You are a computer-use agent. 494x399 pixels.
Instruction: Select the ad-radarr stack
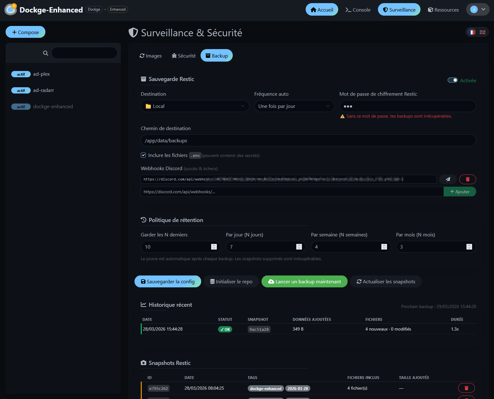pos(43,90)
